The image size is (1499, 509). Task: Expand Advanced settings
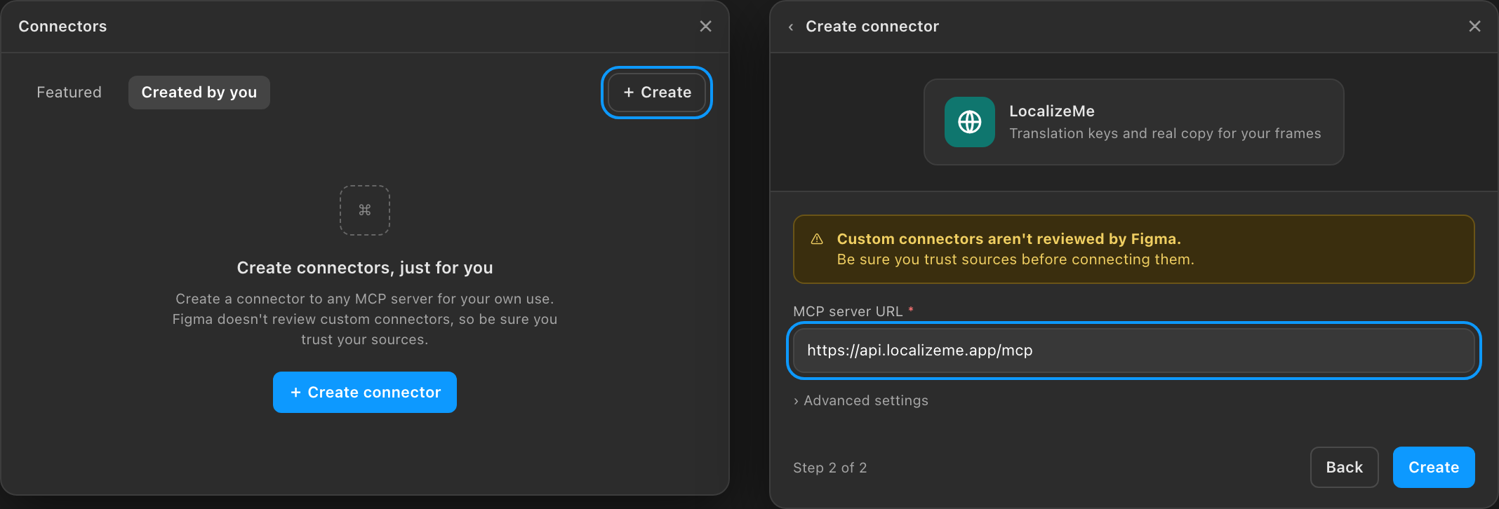click(x=860, y=400)
